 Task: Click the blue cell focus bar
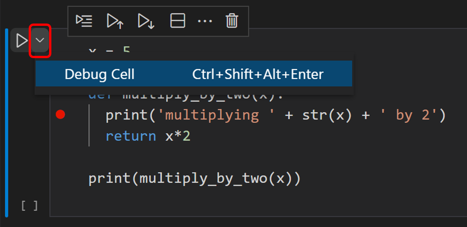(x=6, y=123)
